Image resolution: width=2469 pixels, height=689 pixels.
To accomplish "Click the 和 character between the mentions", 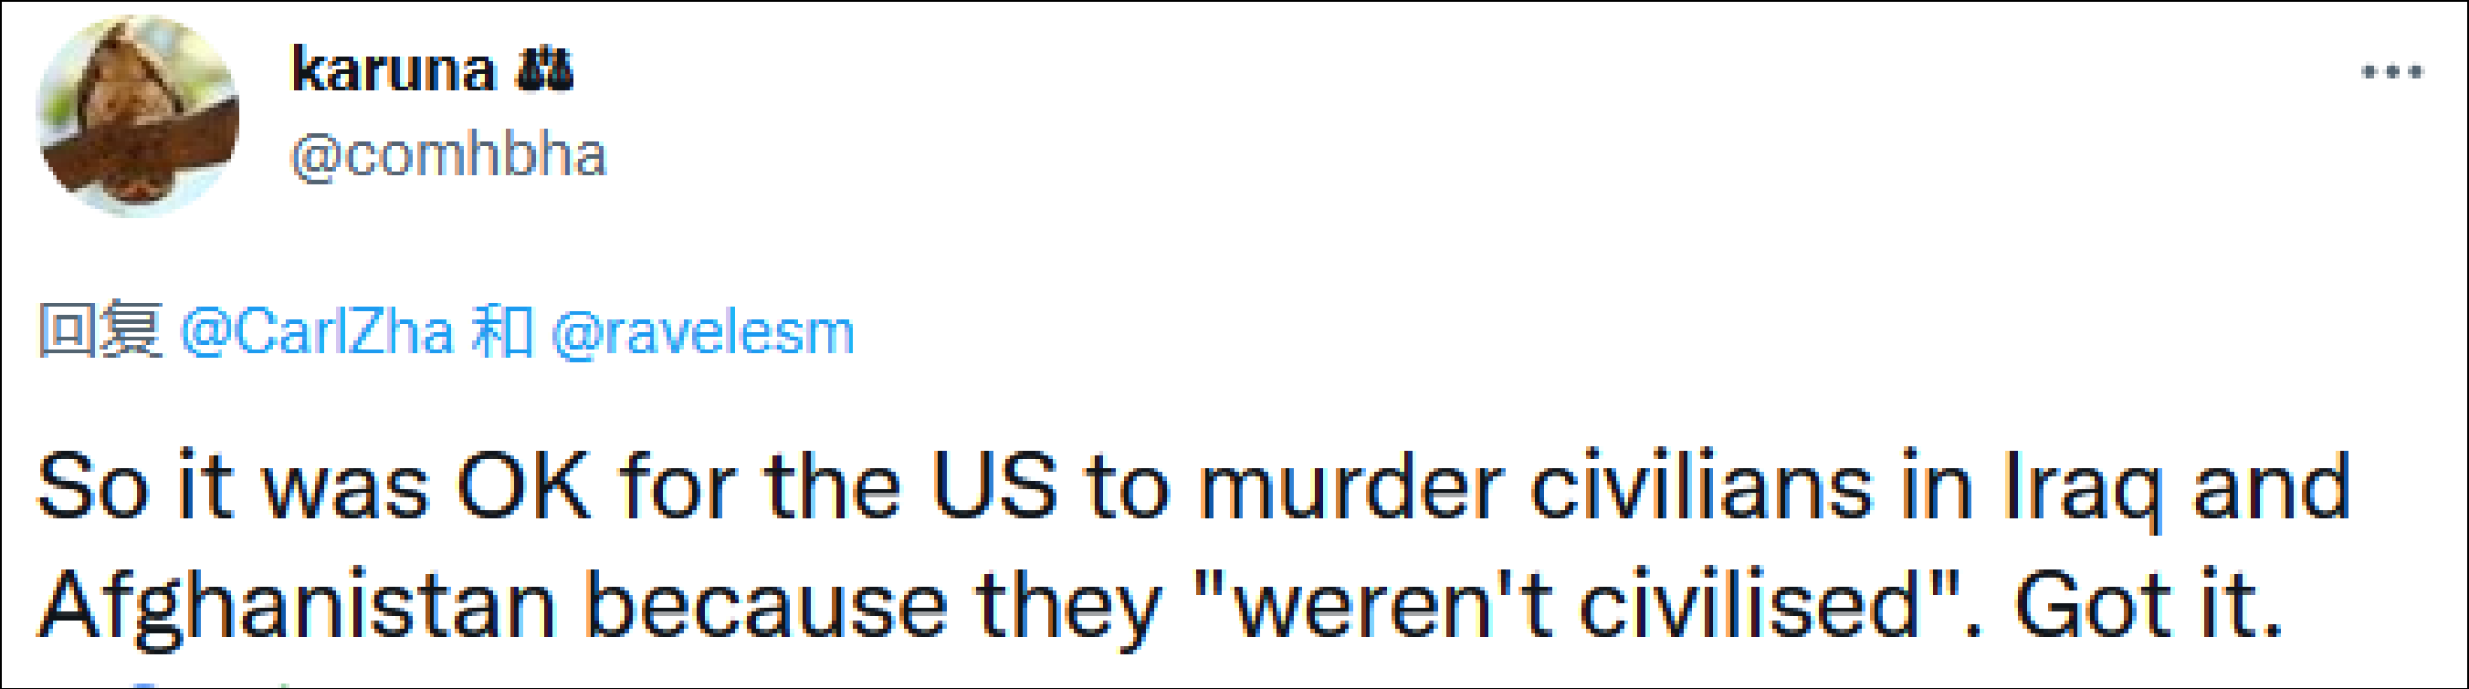I will click(502, 331).
